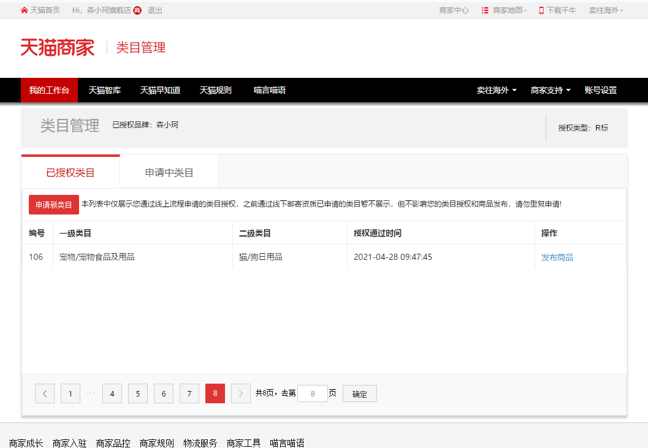Switch to the 申请中类目 tab
Image resolution: width=648 pixels, height=448 pixels.
pyautogui.click(x=169, y=172)
